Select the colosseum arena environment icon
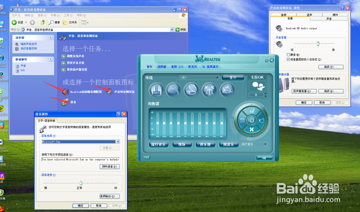360x212 pixels. [x=191, y=90]
